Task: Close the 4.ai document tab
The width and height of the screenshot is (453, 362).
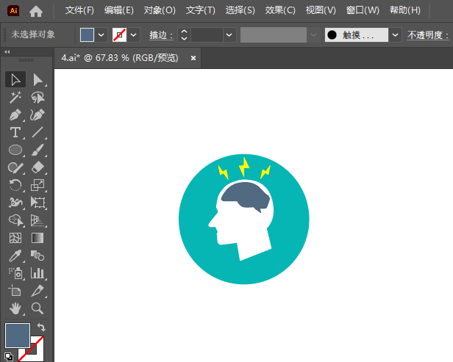Action: tap(193, 58)
